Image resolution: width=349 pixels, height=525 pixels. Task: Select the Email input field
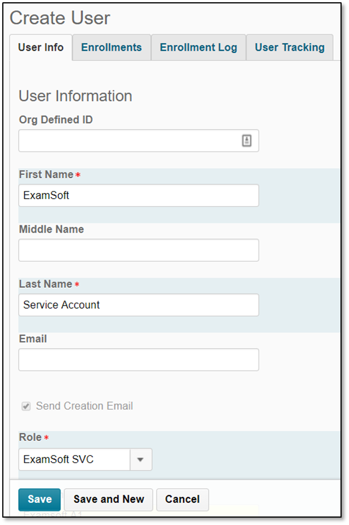point(139,360)
